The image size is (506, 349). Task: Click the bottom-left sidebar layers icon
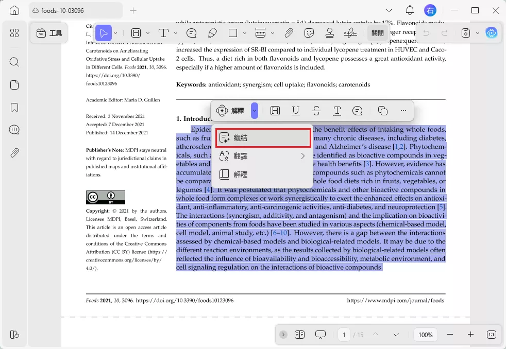click(14, 334)
